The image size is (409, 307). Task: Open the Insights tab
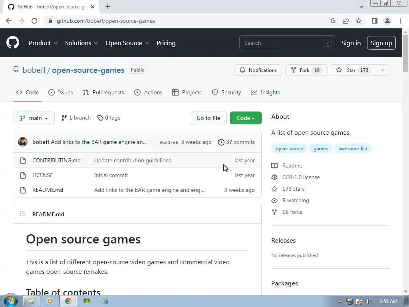click(x=265, y=92)
